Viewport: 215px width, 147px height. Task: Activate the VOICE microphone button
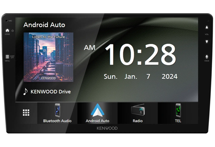tap(207, 57)
